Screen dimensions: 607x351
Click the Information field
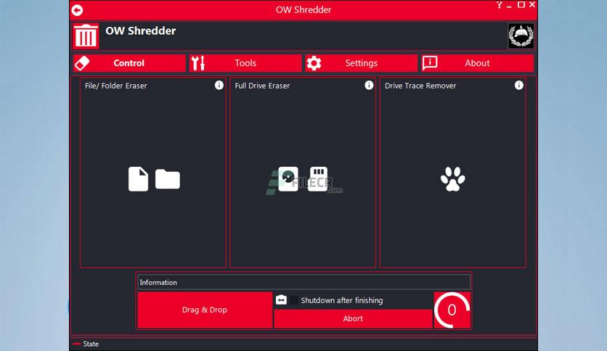tap(304, 283)
